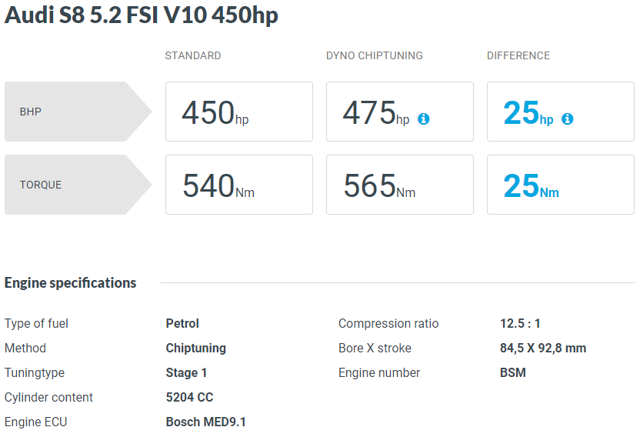Click the Bosch MED9.1 ECU value
The width and height of the screenshot is (640, 437).
point(205,422)
